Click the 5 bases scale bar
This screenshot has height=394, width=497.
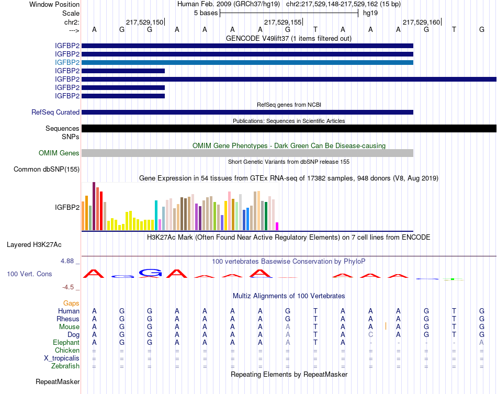coord(289,13)
